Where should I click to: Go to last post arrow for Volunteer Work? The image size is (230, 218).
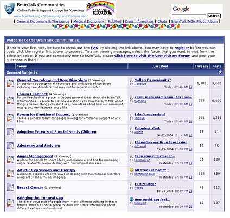pos(190,135)
